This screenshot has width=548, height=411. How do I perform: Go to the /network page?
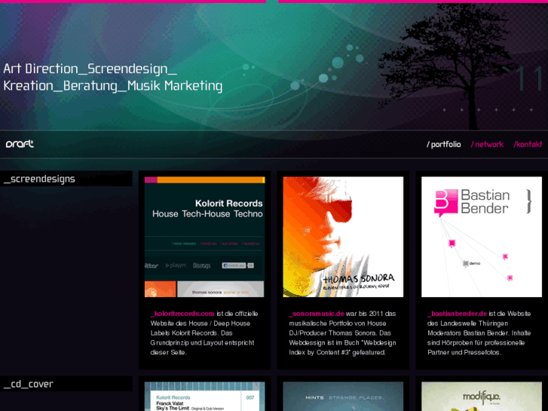pos(487,145)
